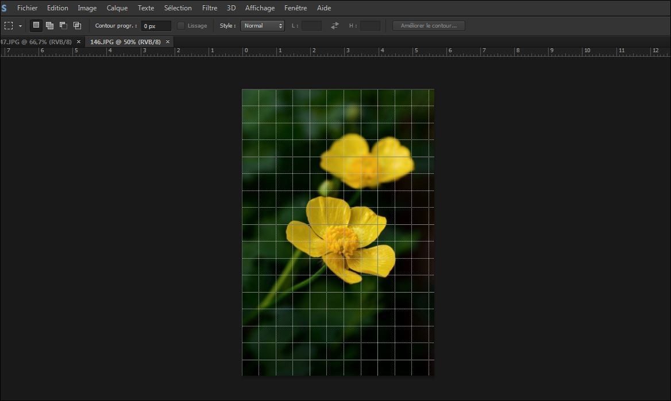671x401 pixels.
Task: Select the Intersect with selection icon
Action: pos(77,25)
